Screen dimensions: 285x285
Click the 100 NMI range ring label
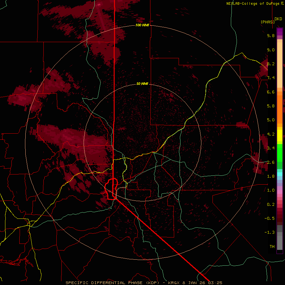pyautogui.click(x=142, y=25)
